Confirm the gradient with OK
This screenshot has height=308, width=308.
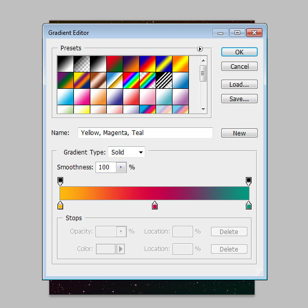239,52
